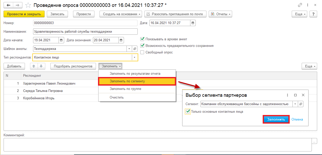Open the Еще menu above the respondents table
Screen dimensions: 322x155
(x=309, y=66)
